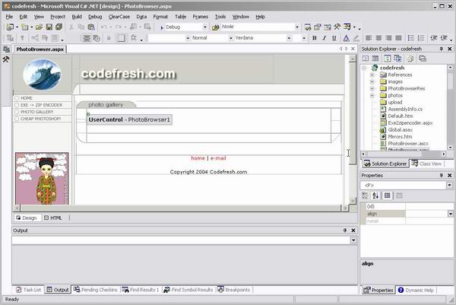Open Solution Explorer from the toolbar icon
The height and width of the screenshot is (305, 456).
point(308,27)
